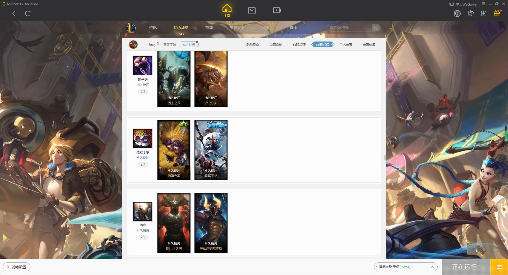508x275 pixels.
Task: Open the 拆弹专家 skin card
Action: click(174, 150)
